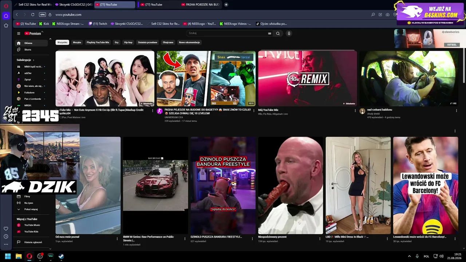Open 'Główna' in YouTube sidebar
Viewport: 466px width, 262px height.
pos(31,43)
